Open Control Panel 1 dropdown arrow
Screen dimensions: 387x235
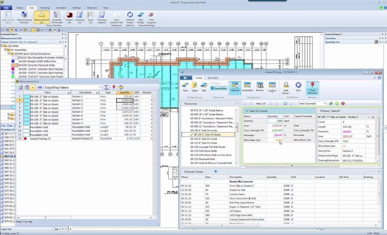pos(62,34)
